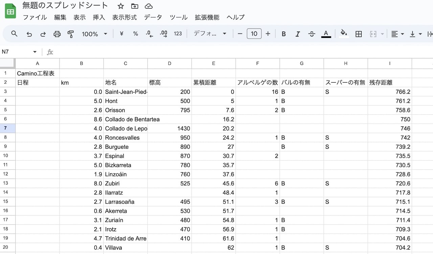
Task: Select column C header
Action: (x=126, y=63)
